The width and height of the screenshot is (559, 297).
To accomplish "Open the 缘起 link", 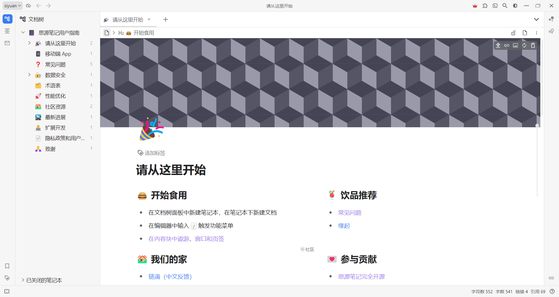I will 344,226.
